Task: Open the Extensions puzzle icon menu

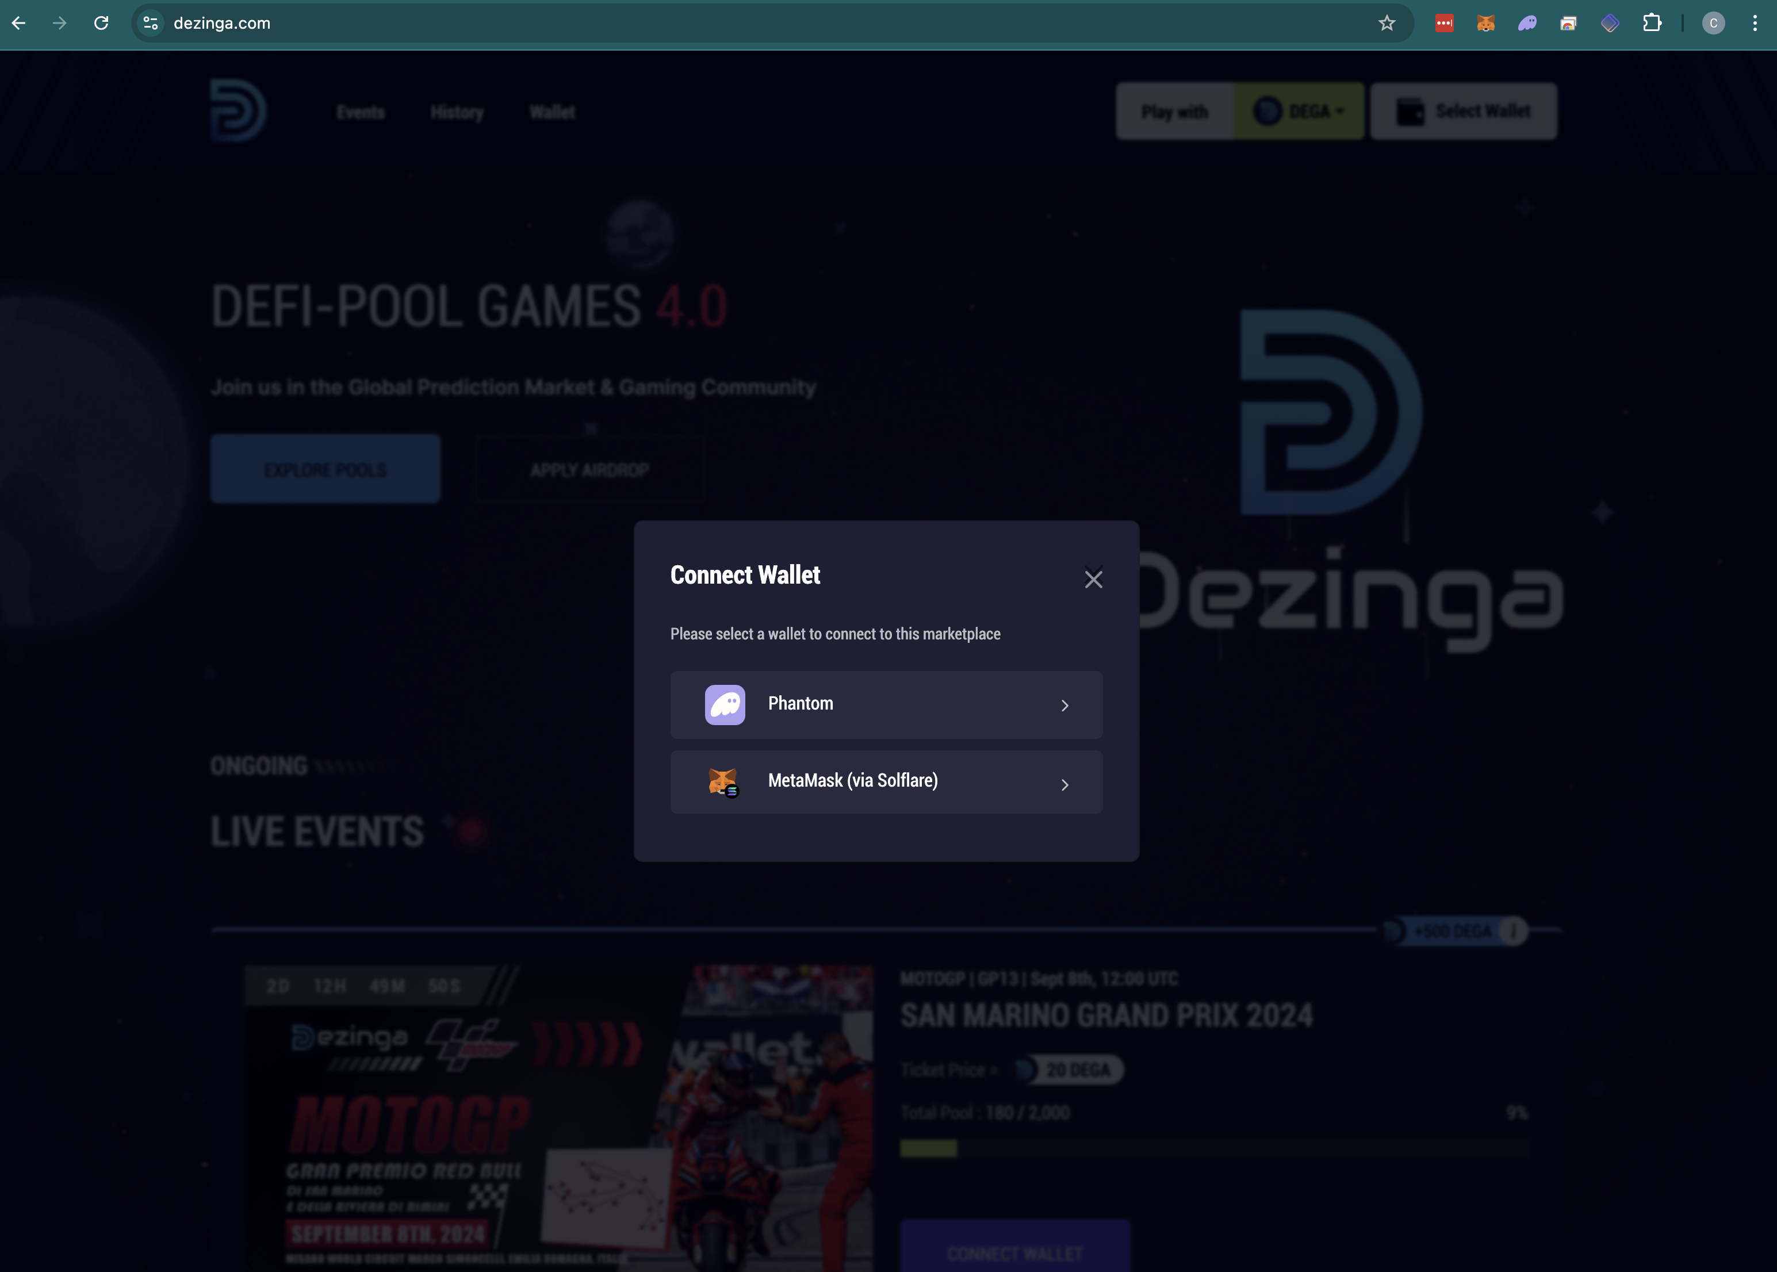Action: tap(1652, 24)
